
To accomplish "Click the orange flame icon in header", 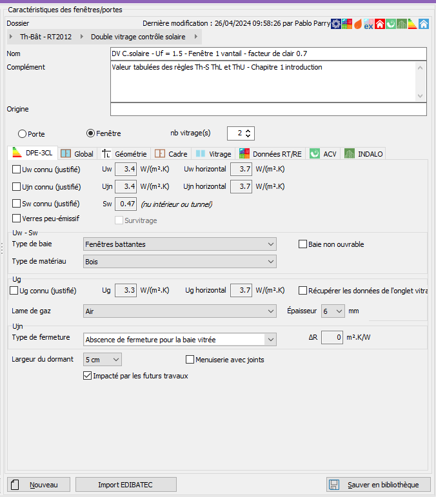I will [x=357, y=24].
